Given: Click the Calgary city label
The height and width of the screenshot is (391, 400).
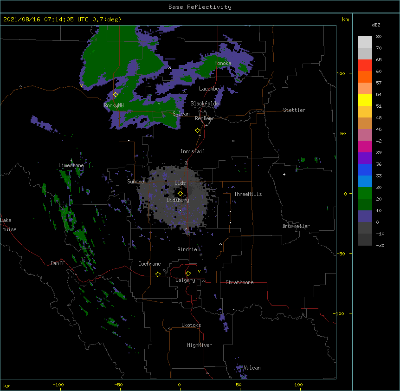Looking at the screenshot, I should pos(185,280).
